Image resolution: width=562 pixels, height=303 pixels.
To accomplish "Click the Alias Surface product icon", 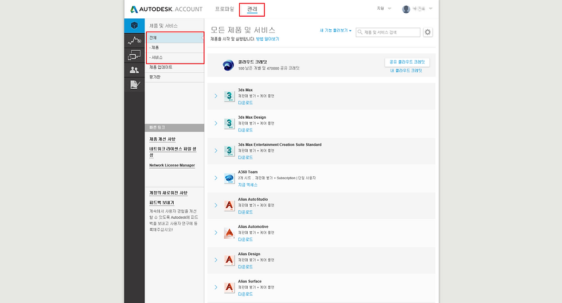I will click(229, 288).
